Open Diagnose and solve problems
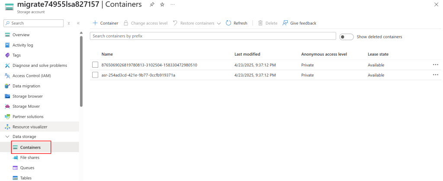Image resolution: width=443 pixels, height=181 pixels. pyautogui.click(x=39, y=66)
